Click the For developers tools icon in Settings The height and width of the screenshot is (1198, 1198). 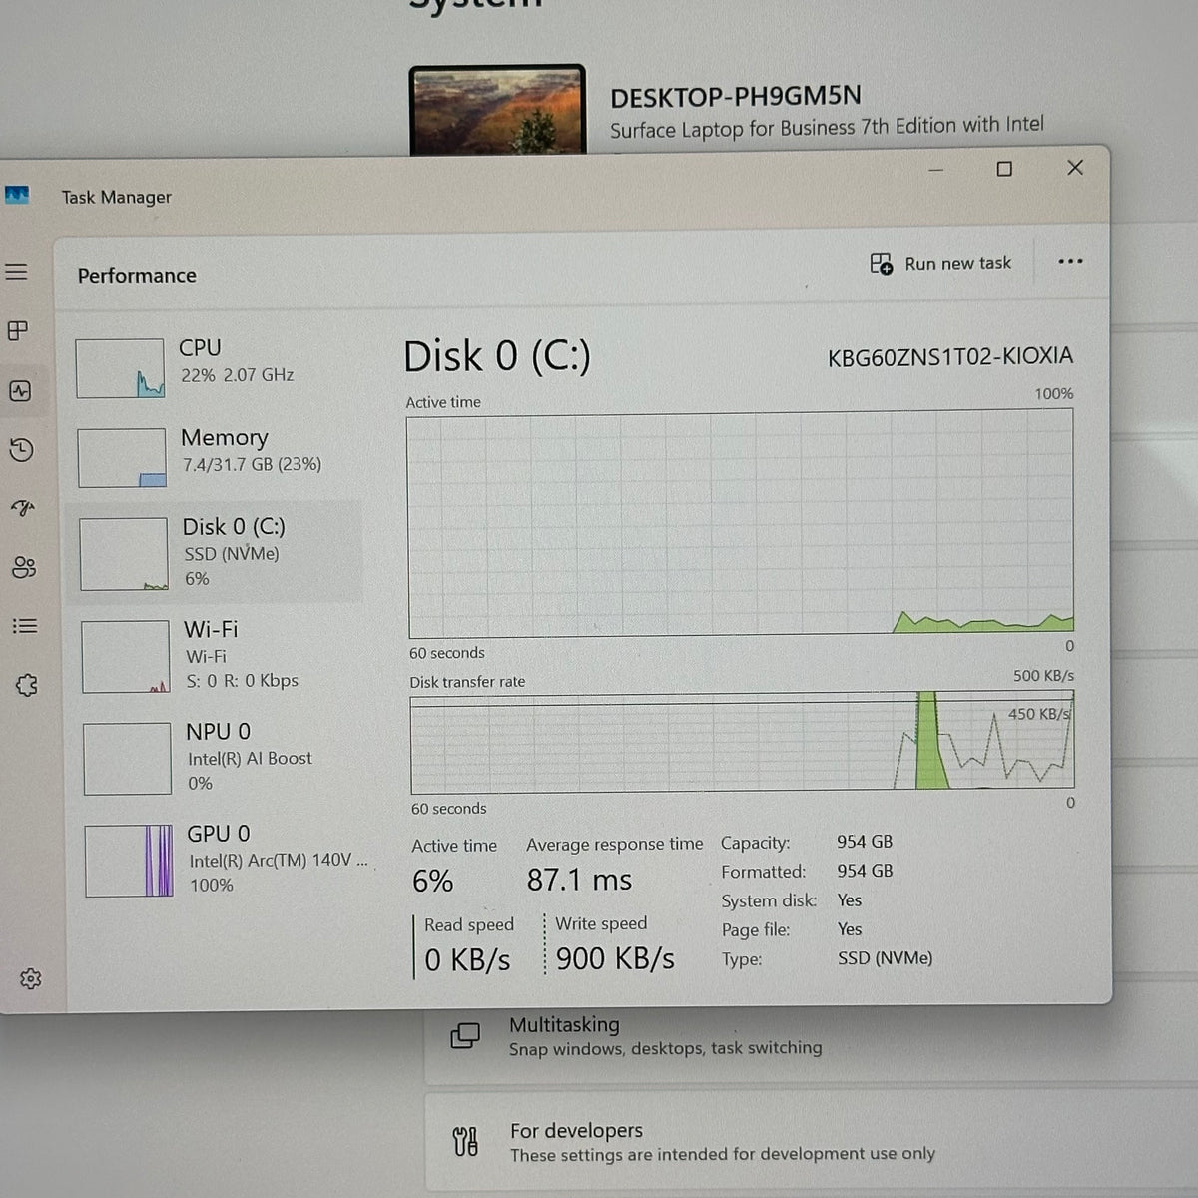click(x=465, y=1141)
